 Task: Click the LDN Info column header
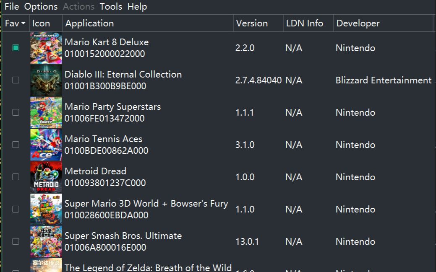(305, 23)
